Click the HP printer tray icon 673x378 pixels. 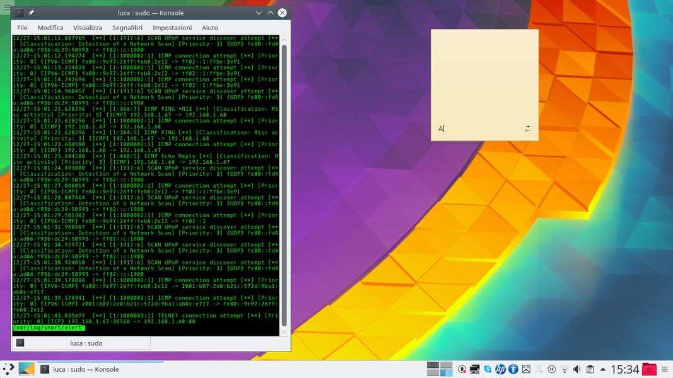[500, 369]
